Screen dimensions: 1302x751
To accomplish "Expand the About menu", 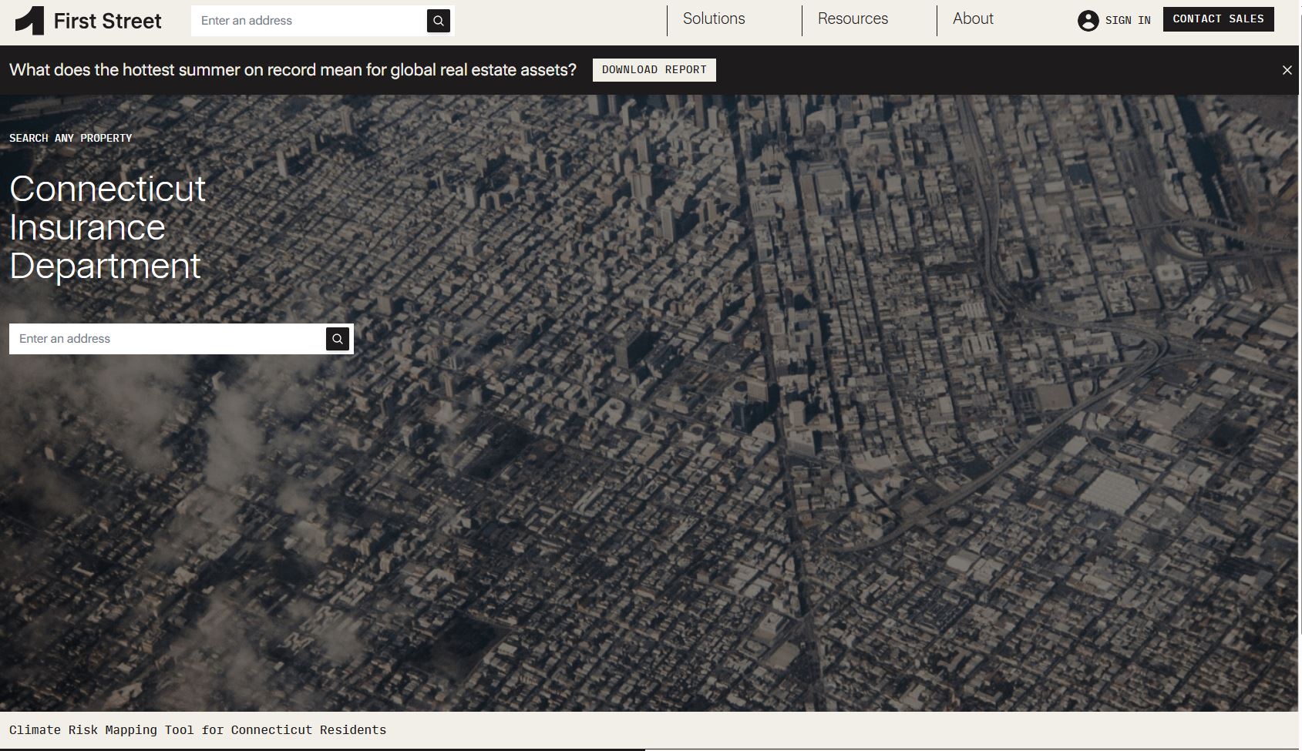I will click(973, 18).
